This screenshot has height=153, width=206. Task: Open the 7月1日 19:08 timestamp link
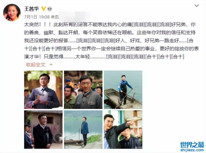pyautogui.click(x=37, y=17)
